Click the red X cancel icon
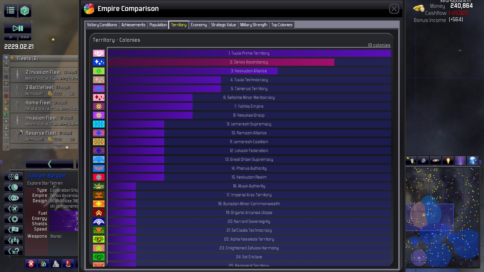The image size is (484, 272). (x=31, y=263)
